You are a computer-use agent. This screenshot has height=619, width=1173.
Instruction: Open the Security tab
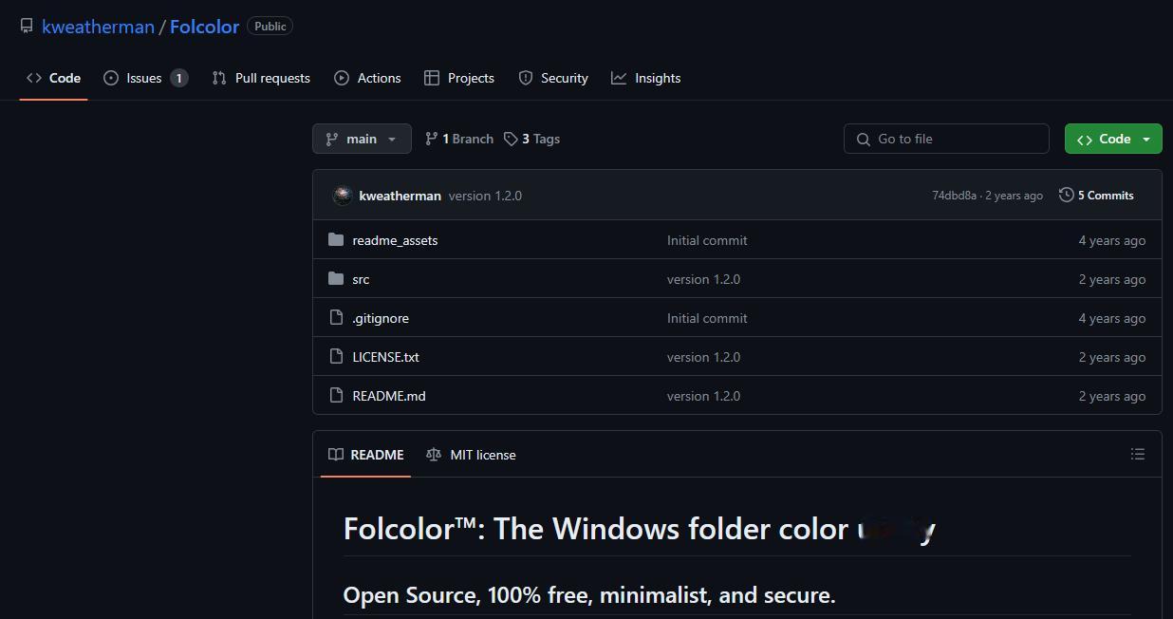point(553,78)
